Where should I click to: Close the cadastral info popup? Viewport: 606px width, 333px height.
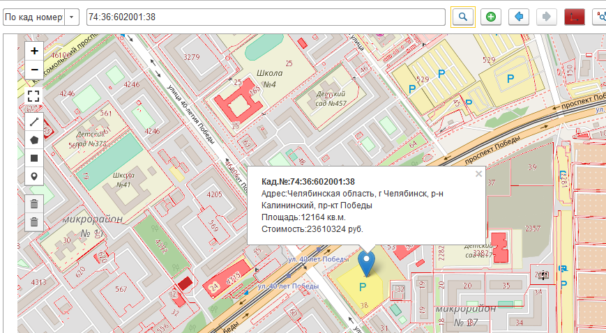(478, 174)
